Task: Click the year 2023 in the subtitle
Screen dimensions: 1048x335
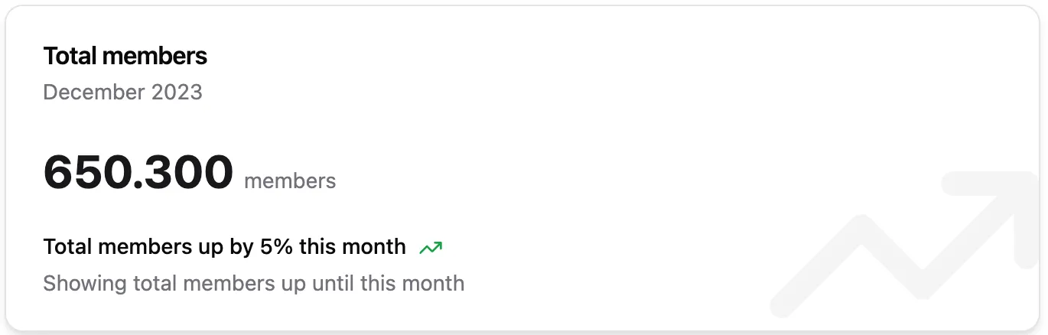Action: pyautogui.click(x=177, y=93)
